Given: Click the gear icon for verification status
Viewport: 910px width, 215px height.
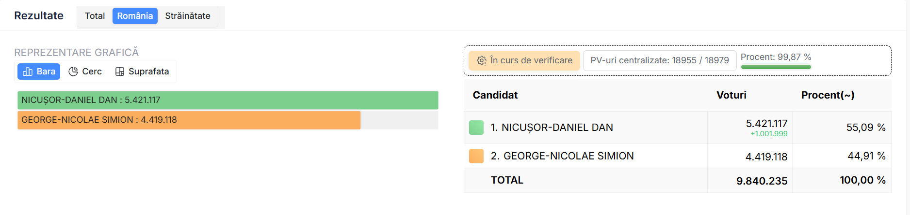Looking at the screenshot, I should (x=481, y=60).
